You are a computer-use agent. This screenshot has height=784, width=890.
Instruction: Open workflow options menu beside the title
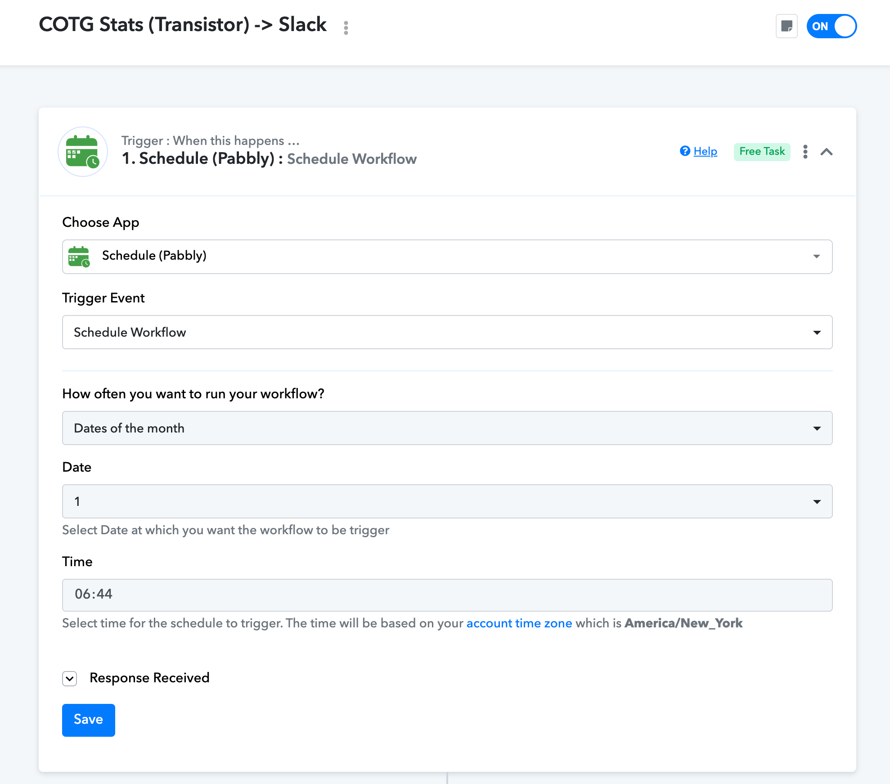(346, 27)
